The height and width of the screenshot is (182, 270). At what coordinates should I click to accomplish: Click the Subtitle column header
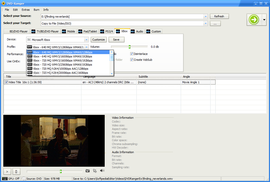(158, 77)
